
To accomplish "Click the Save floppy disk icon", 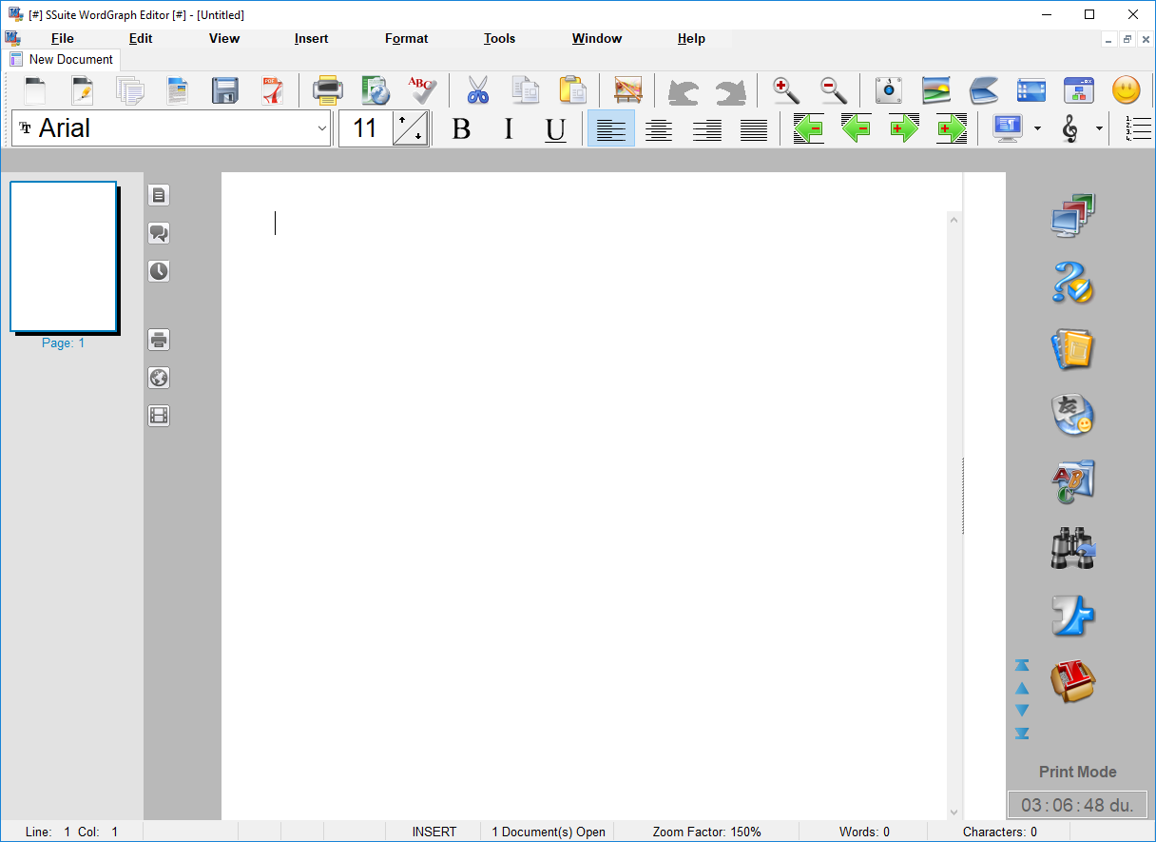I will [x=225, y=90].
